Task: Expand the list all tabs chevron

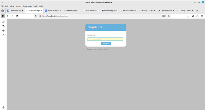Action: coord(202,11)
